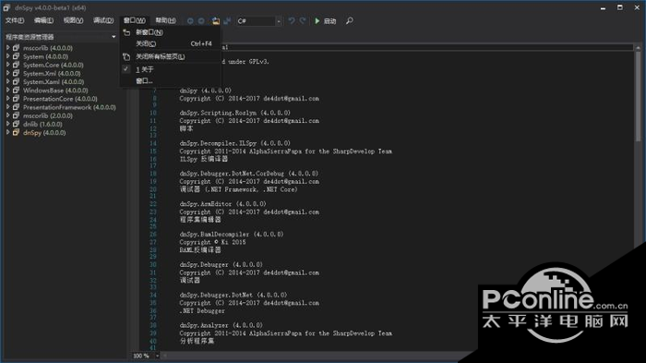Click assembly icon beside System.Xml
646x363 pixels.
(16, 73)
